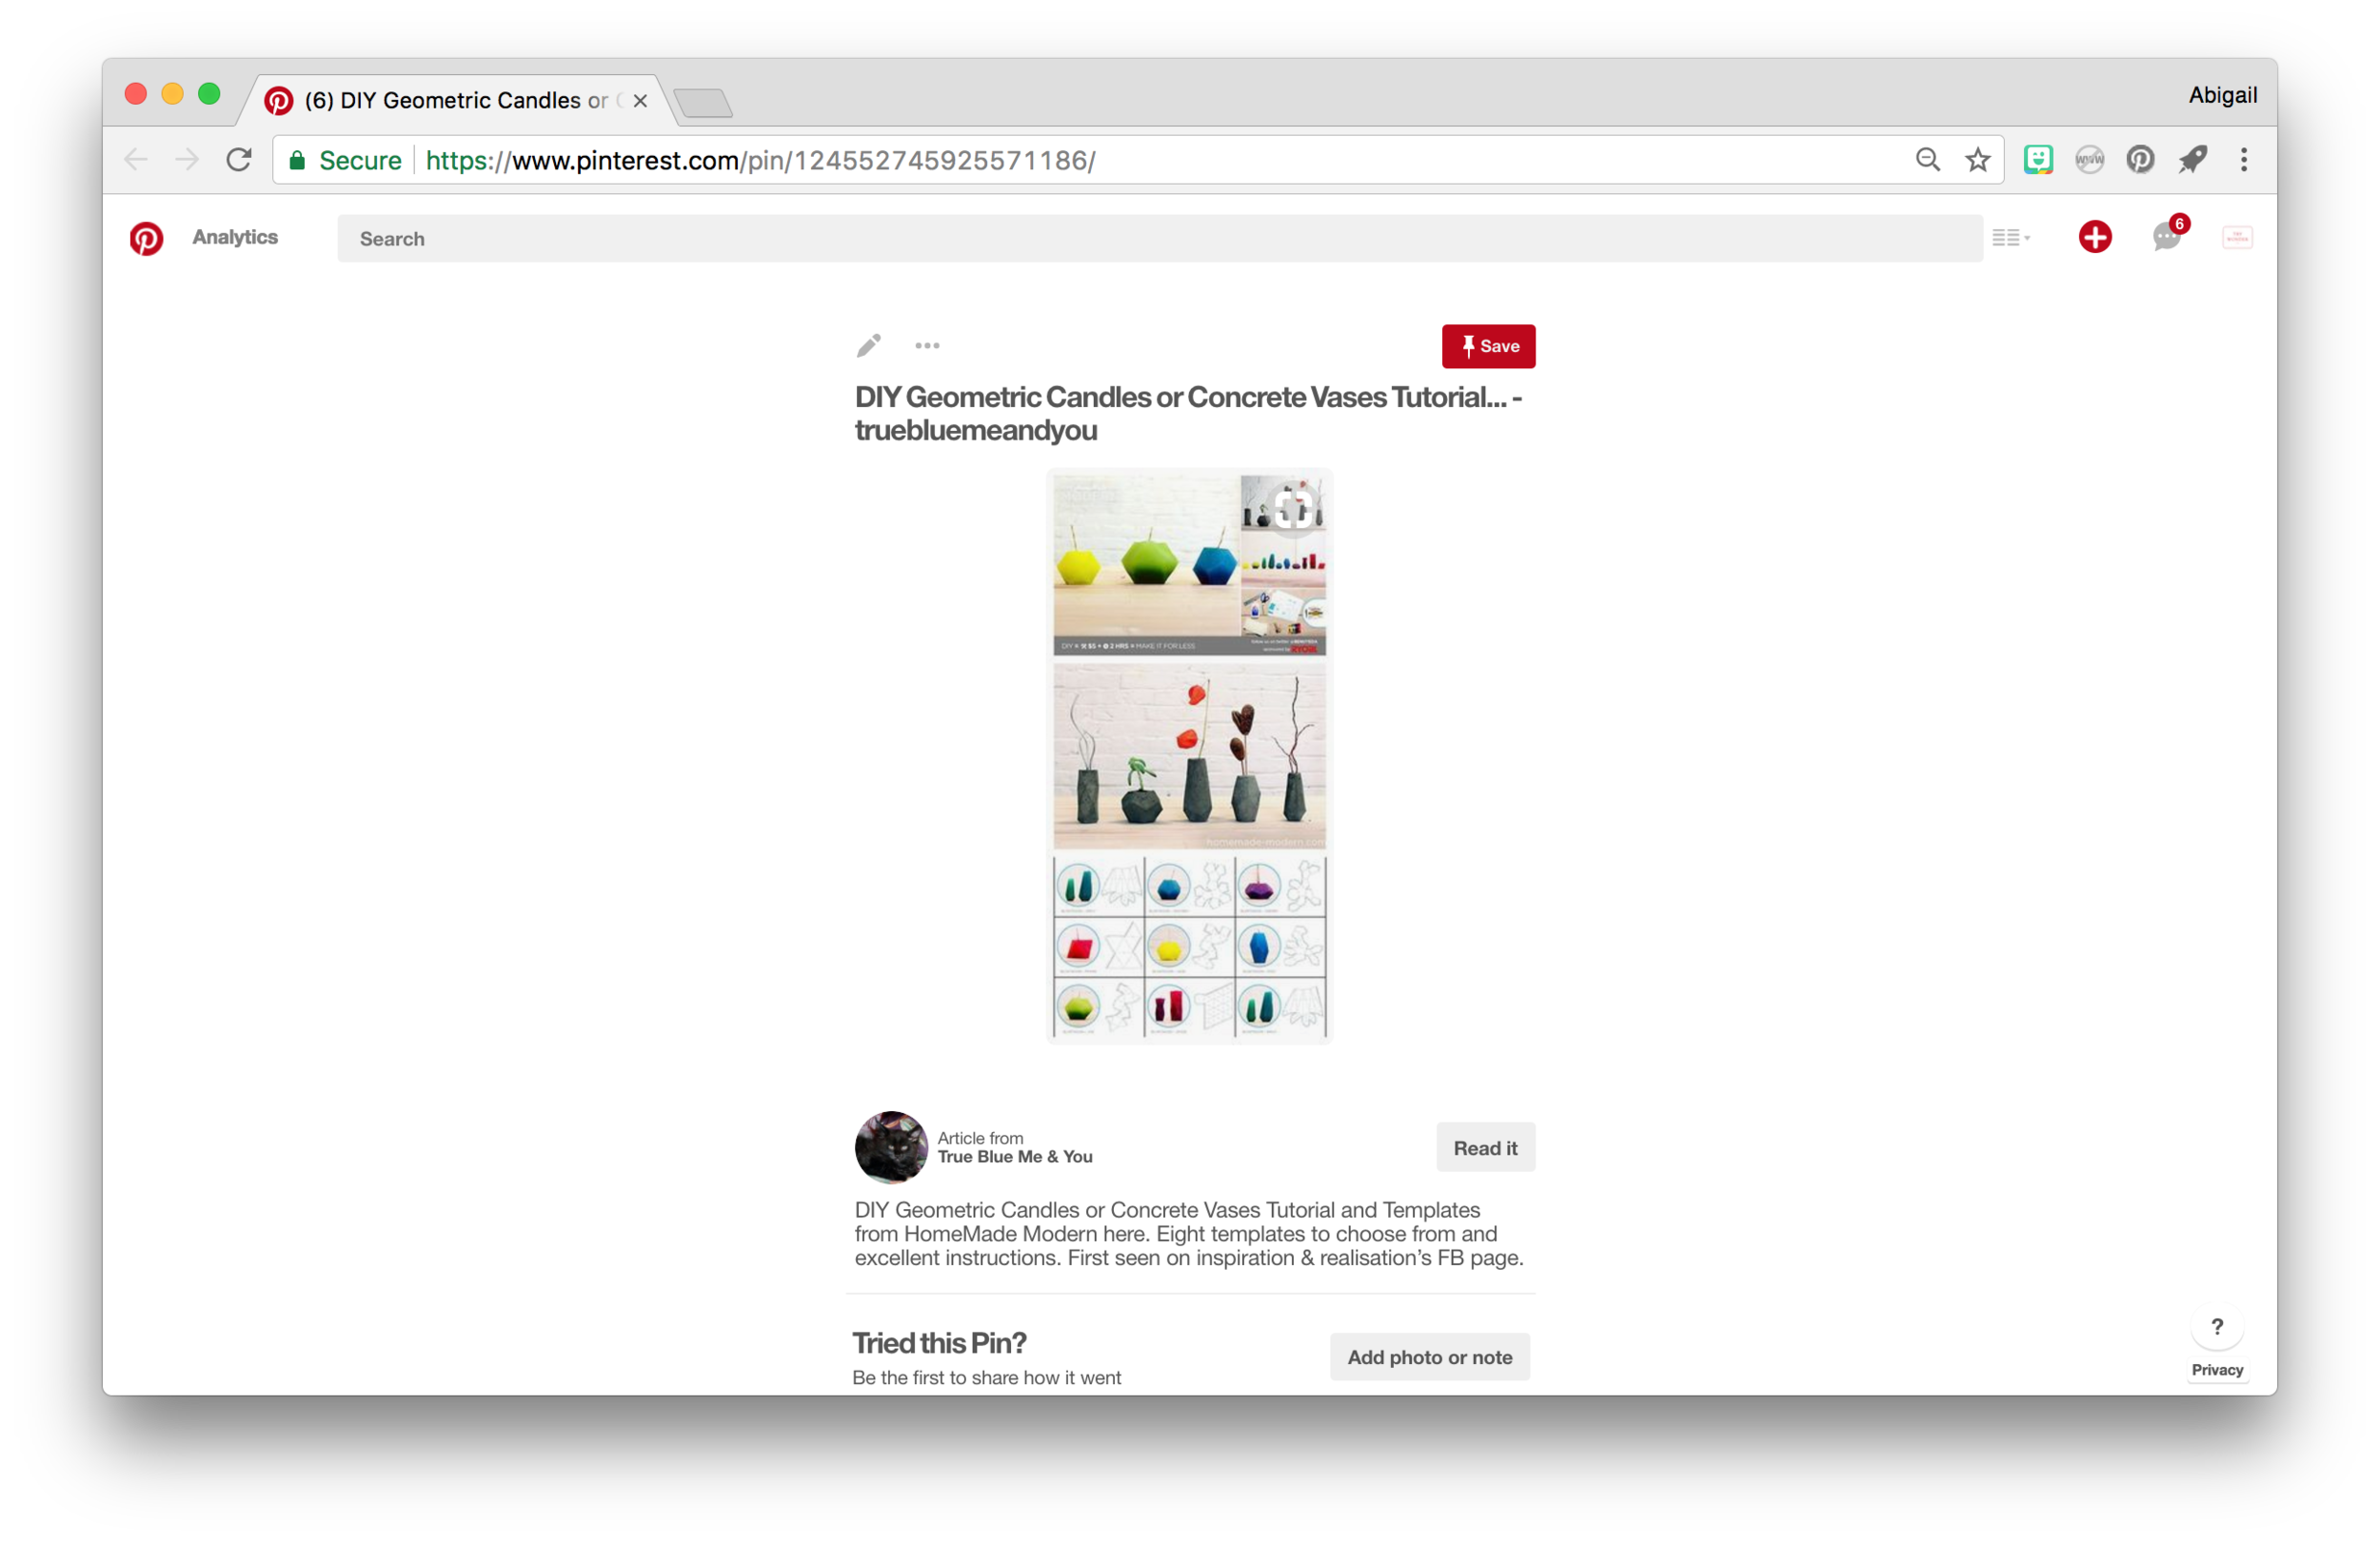Edit this pin with the pencil icon
Screen dimensions: 2380x1542
pyautogui.click(x=868, y=345)
